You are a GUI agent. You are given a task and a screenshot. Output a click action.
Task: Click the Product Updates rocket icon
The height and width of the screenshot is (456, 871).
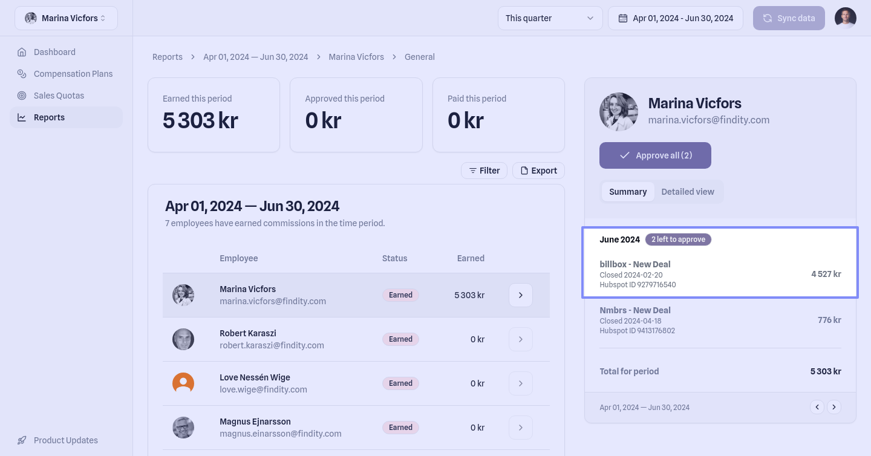[x=22, y=440]
